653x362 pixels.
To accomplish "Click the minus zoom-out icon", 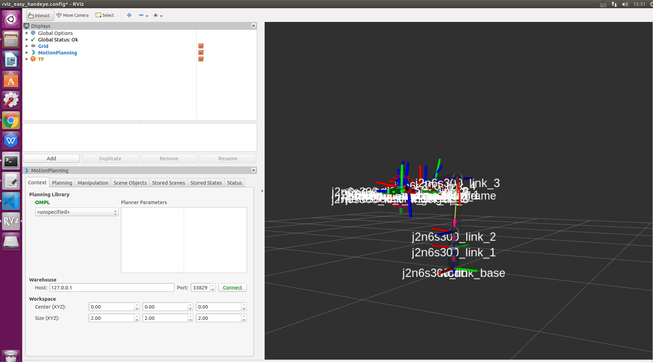I will [x=141, y=15].
